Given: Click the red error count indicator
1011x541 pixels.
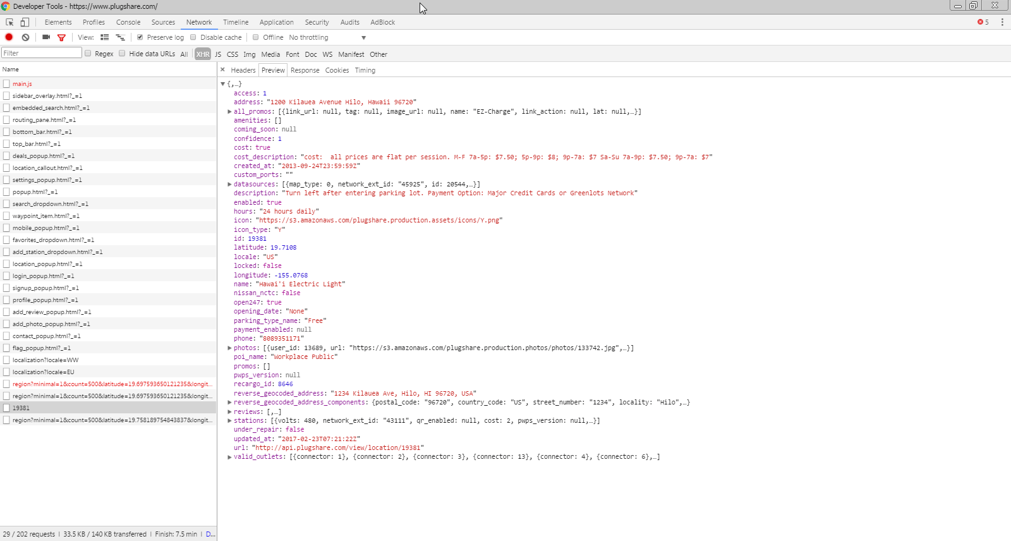Looking at the screenshot, I should coord(983,22).
